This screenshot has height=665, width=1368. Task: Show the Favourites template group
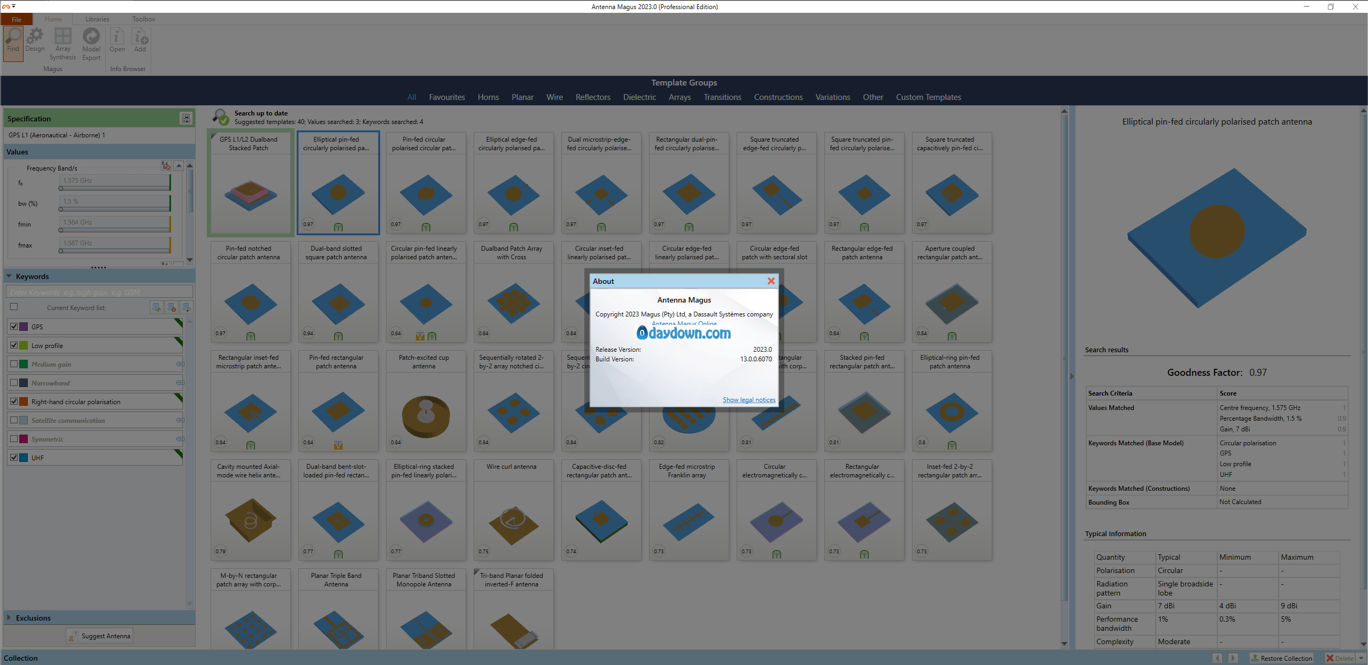(x=447, y=97)
